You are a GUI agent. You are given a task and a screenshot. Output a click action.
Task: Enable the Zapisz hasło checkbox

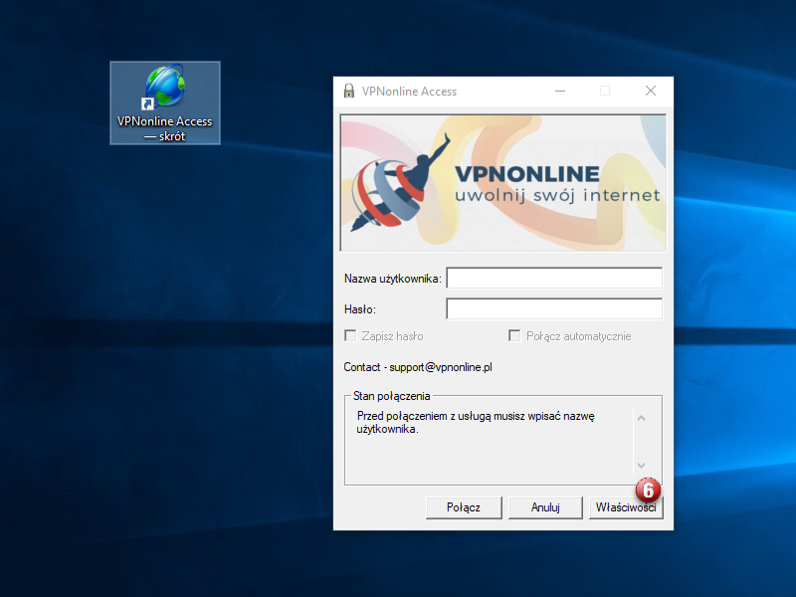(350, 335)
